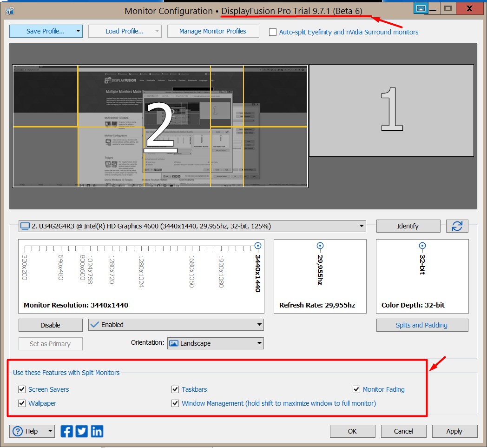Click the 3440x1440 resolution slider handle
This screenshot has width=487, height=448.
258,246
